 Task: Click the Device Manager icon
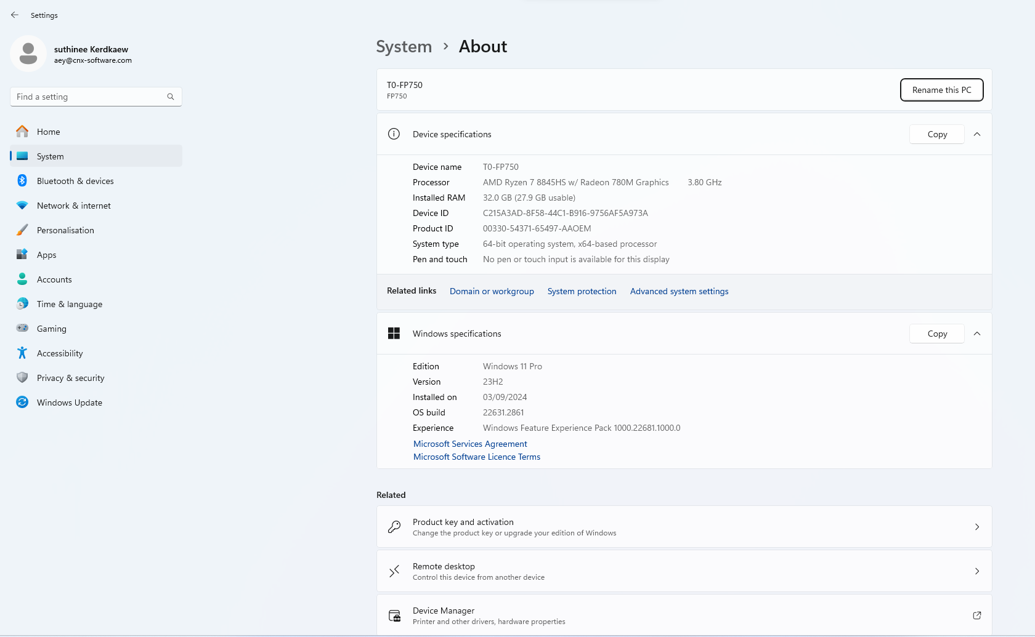click(394, 615)
